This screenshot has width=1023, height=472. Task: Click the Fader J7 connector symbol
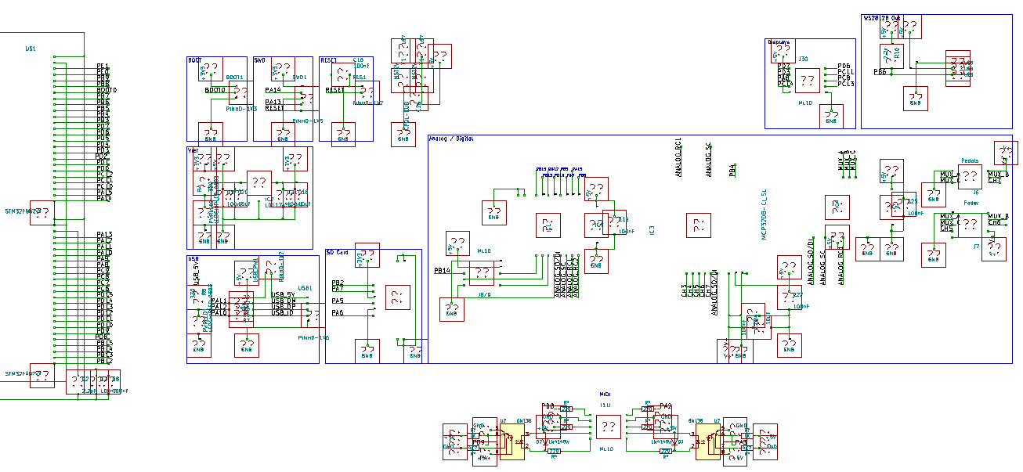[x=970, y=225]
